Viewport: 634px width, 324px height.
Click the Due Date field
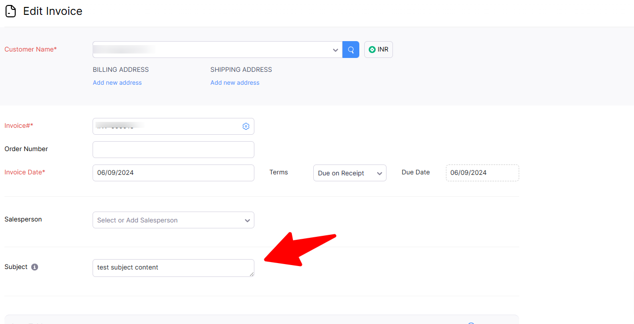coord(483,173)
